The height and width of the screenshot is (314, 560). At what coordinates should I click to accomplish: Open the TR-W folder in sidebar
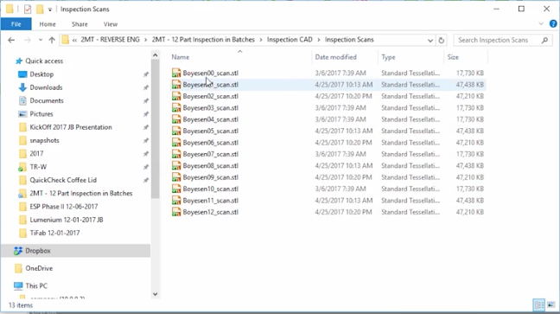(x=38, y=167)
